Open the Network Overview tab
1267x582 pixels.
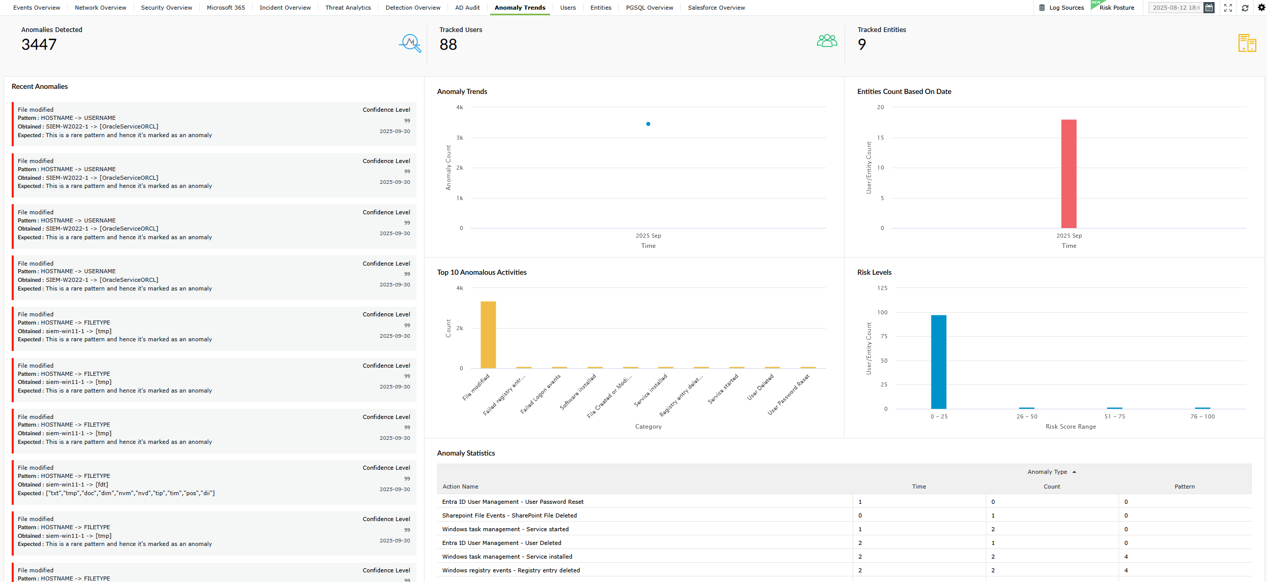(101, 8)
